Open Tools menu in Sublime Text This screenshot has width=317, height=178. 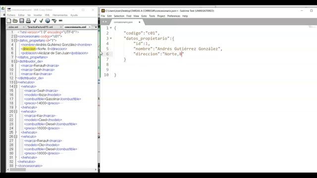pyautogui.click(x=152, y=16)
